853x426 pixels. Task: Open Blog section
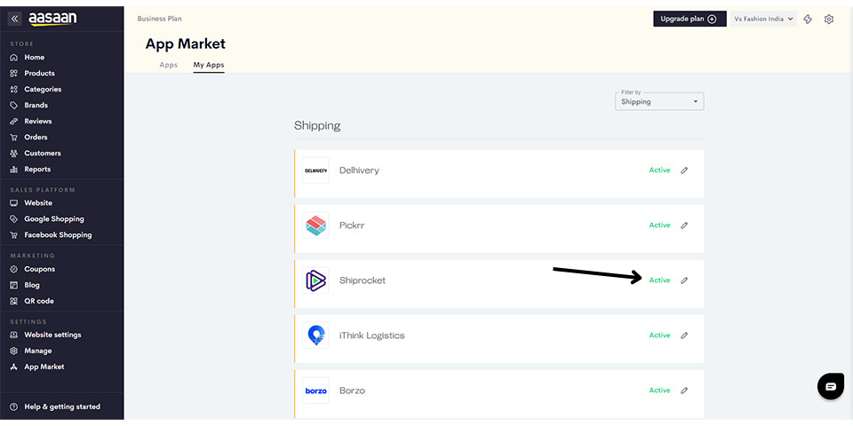point(32,285)
